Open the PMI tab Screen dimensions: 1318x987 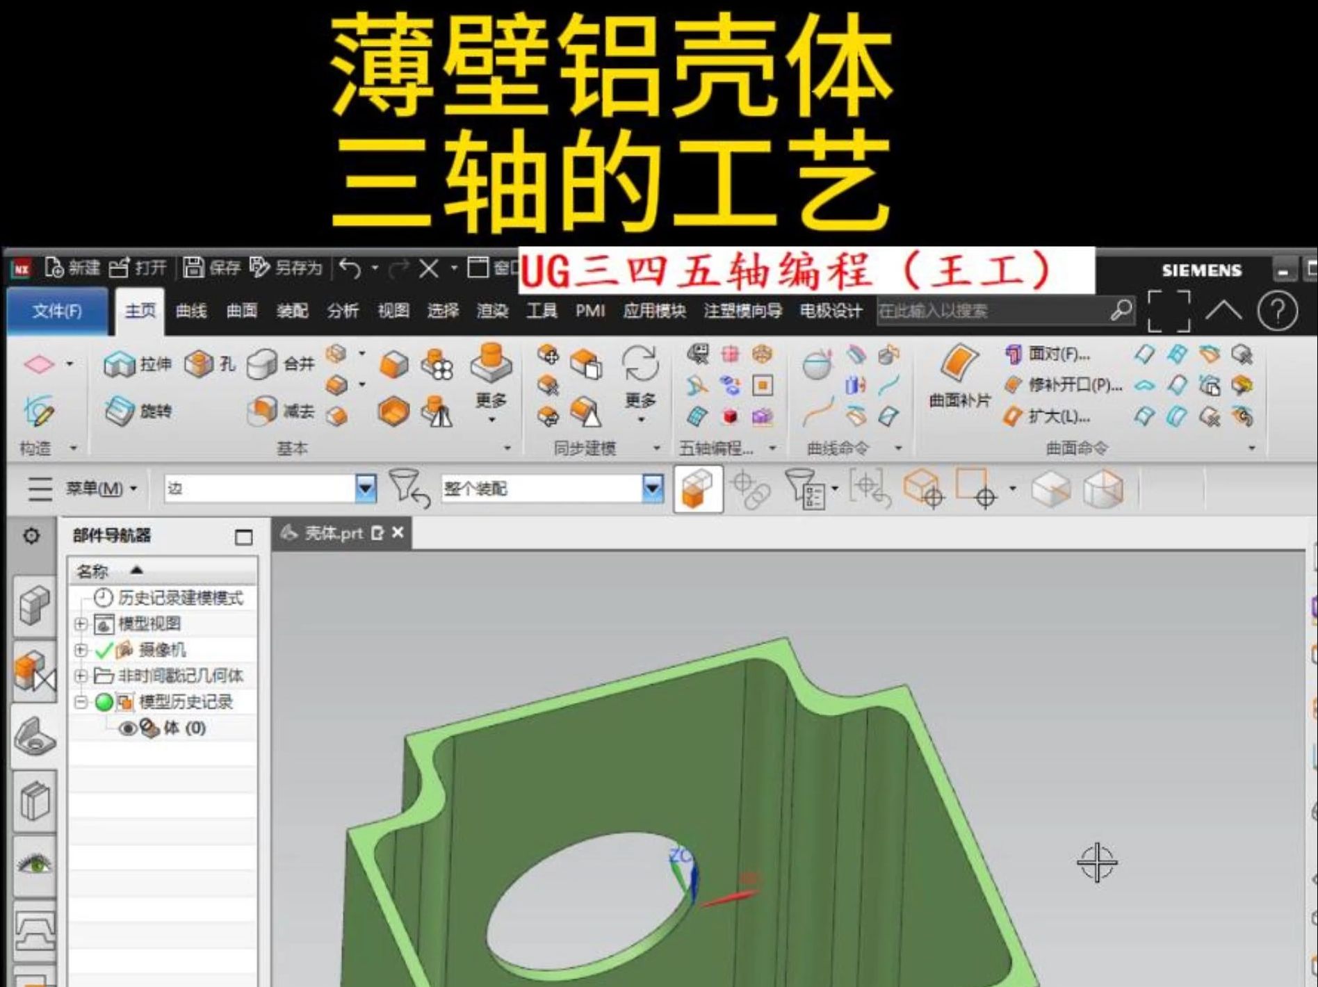[x=590, y=311]
